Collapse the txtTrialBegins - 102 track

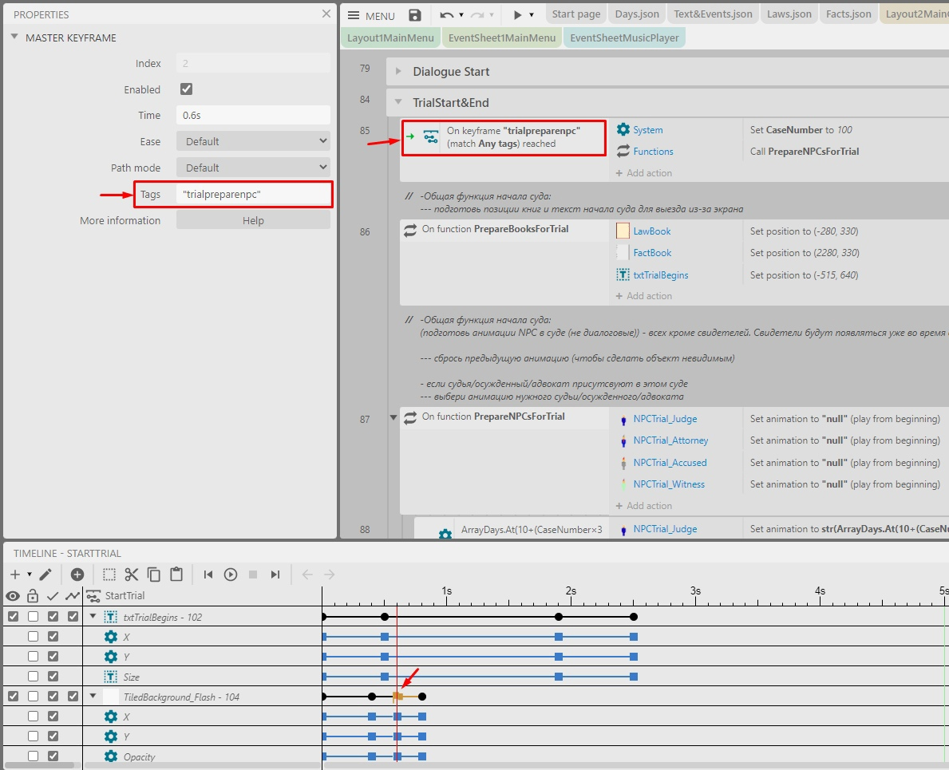(x=93, y=616)
